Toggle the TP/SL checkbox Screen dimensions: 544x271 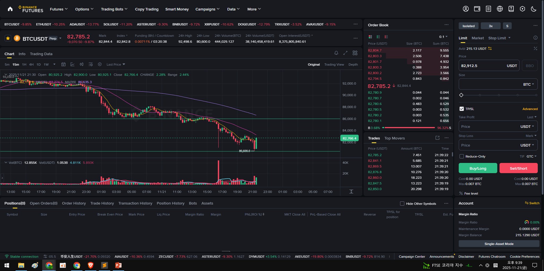tap(462, 109)
